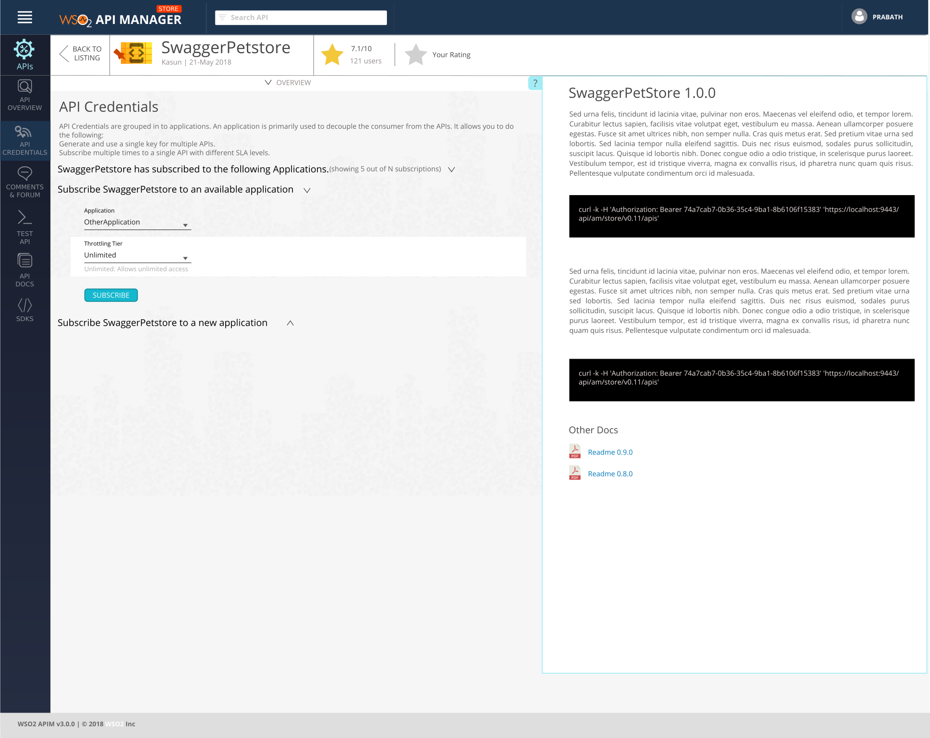Open the Readme 0.9.0 link
The image size is (930, 738).
coord(610,452)
